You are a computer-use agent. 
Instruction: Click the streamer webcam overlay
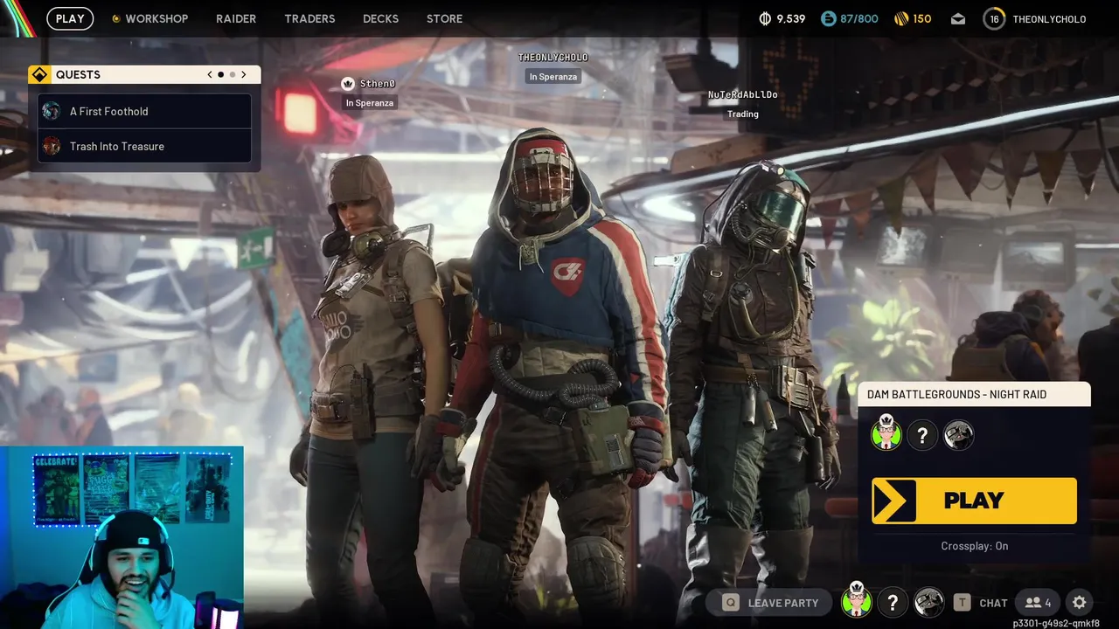point(122,537)
